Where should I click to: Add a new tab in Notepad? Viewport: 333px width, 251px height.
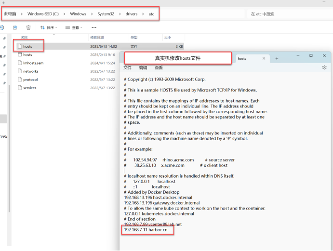coord(277,59)
